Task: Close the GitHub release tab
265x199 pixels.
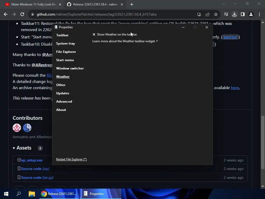Action: [x=122, y=5]
